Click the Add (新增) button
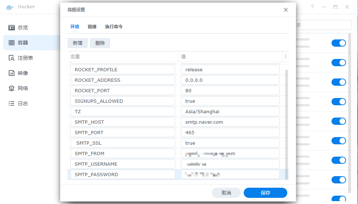Viewport: 358px width, 204px height. point(78,43)
